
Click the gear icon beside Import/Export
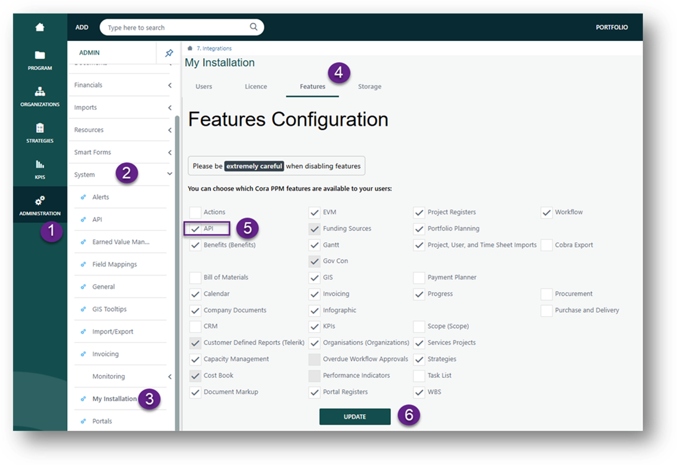[83, 332]
